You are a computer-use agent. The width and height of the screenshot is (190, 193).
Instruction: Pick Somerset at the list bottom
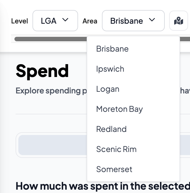point(114,169)
